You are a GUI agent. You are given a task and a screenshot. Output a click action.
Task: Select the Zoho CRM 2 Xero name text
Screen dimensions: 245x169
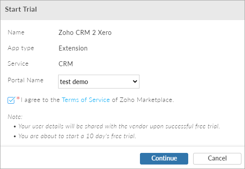point(85,33)
